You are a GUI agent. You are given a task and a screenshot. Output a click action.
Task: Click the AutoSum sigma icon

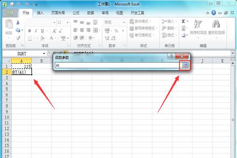pyautogui.click(x=183, y=21)
